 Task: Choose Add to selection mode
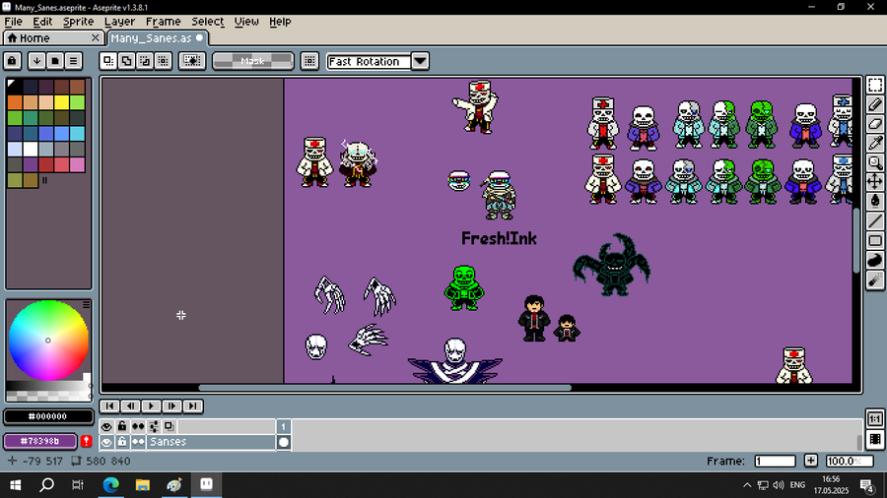[126, 61]
